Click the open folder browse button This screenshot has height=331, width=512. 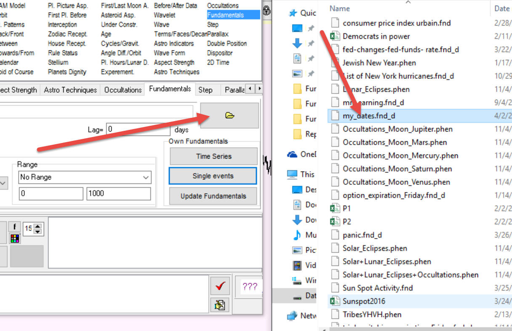coord(229,115)
